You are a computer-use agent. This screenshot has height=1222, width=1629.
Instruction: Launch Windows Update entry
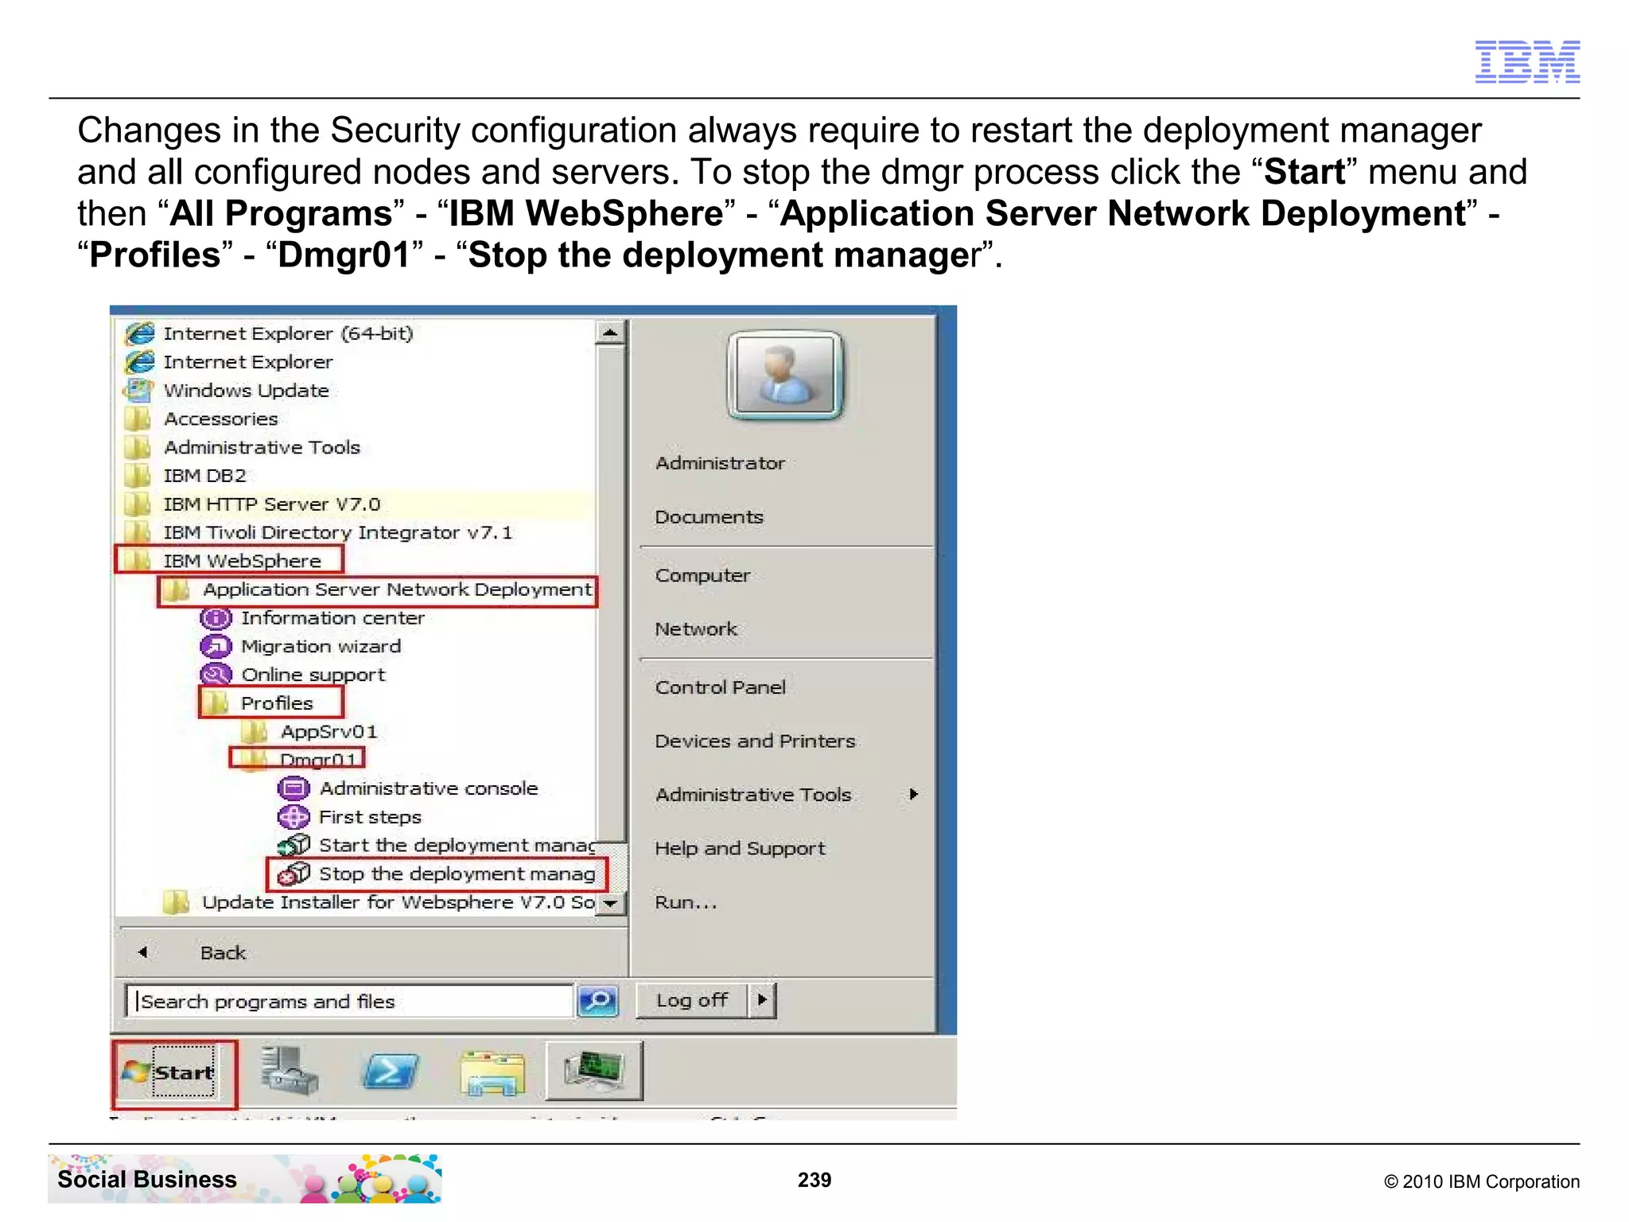pyautogui.click(x=246, y=391)
